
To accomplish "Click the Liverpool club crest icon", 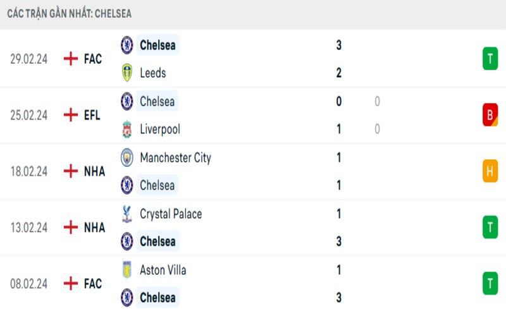I will click(127, 129).
